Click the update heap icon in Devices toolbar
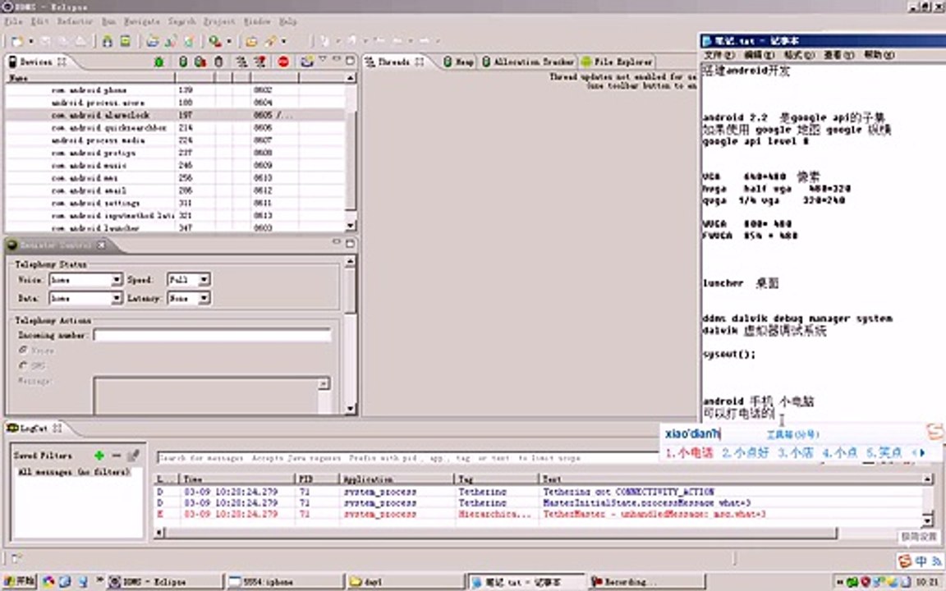This screenshot has height=591, width=946. click(183, 62)
